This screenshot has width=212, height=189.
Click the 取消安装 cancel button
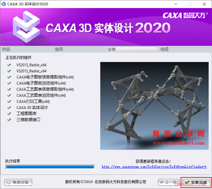[x=18, y=182]
